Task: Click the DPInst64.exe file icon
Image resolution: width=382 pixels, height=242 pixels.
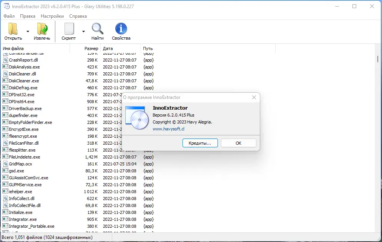Action: coord(5,101)
